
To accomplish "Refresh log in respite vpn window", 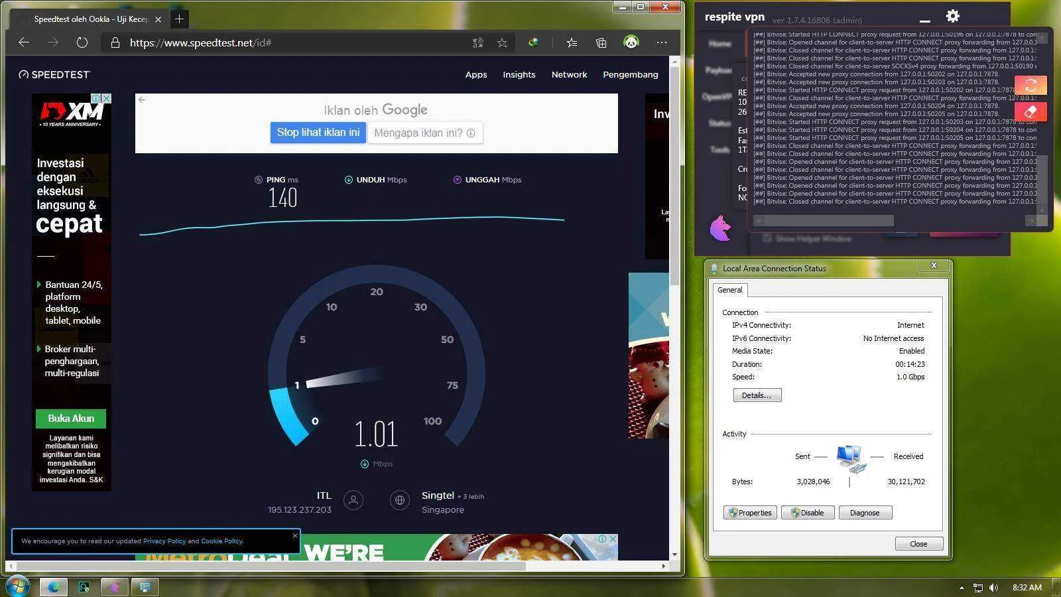I will pyautogui.click(x=1030, y=85).
